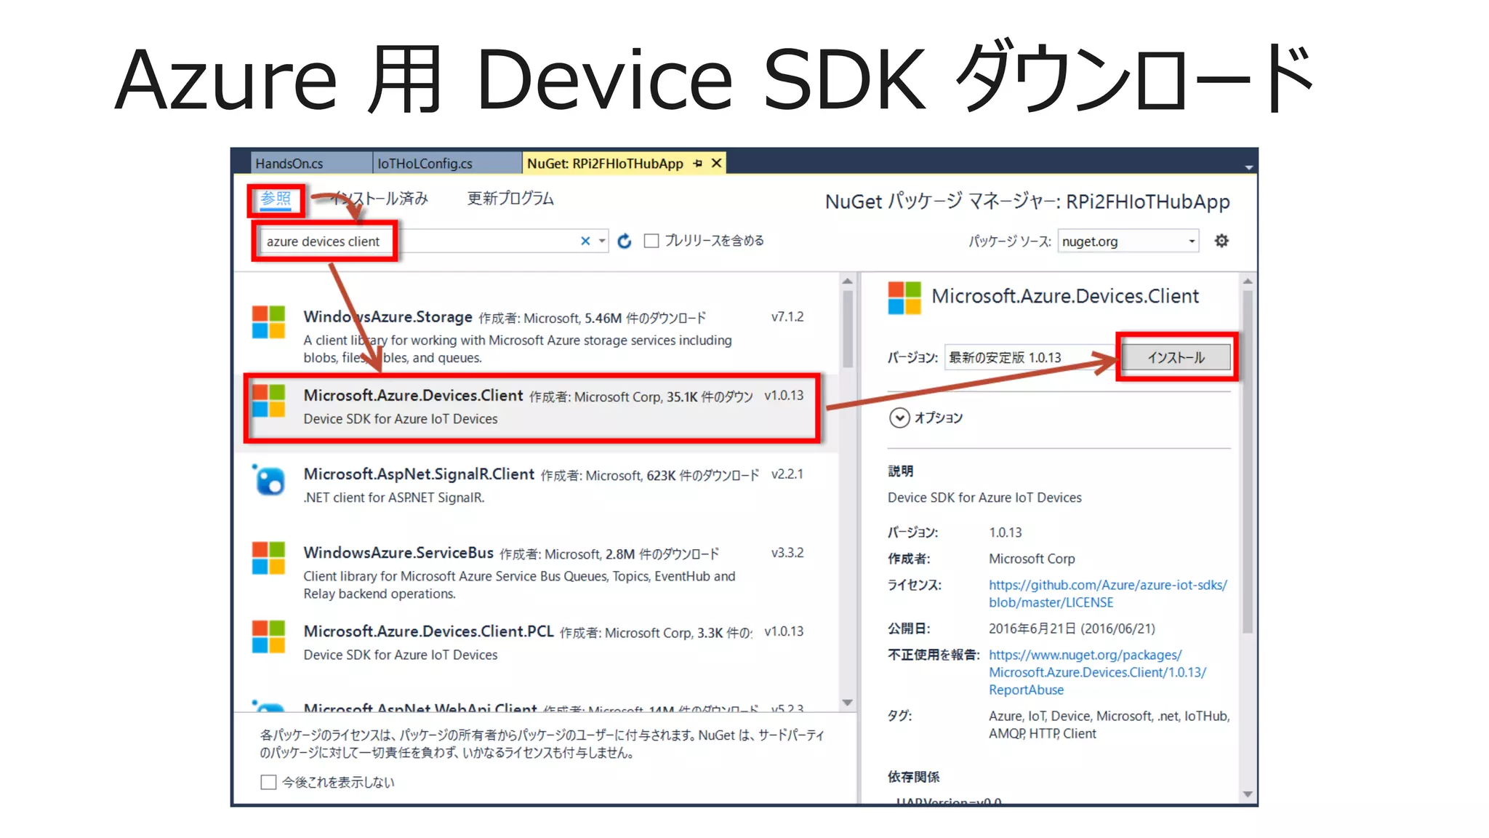Switch to the IoTHoLConfig.cs tab
The image size is (1489, 838).
pos(446,164)
